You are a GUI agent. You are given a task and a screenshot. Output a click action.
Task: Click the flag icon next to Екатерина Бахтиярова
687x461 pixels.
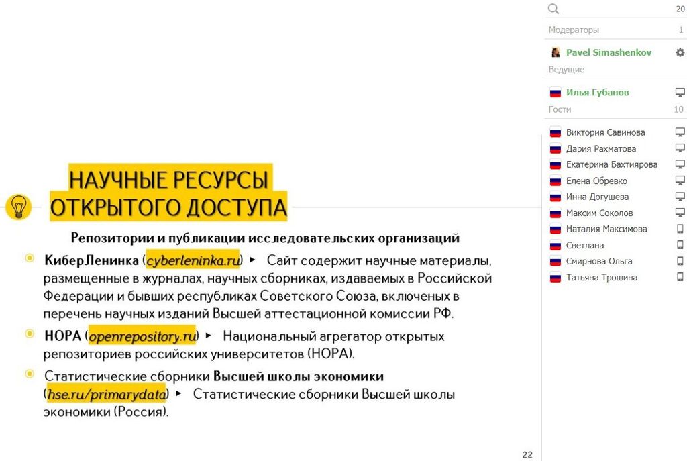555,165
